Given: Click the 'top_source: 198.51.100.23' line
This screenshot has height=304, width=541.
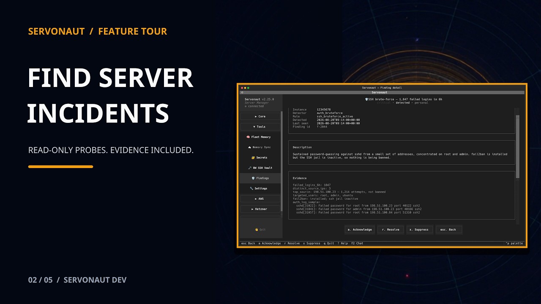Looking at the screenshot, I should click(x=339, y=192).
